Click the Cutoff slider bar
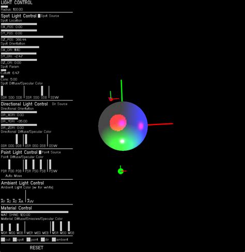Screen dimensions: 245x252 4,70
